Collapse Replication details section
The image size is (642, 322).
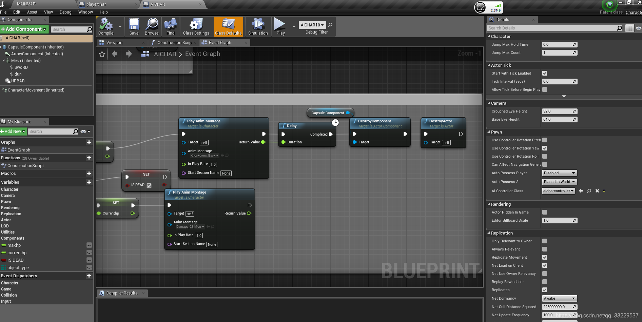click(x=489, y=233)
